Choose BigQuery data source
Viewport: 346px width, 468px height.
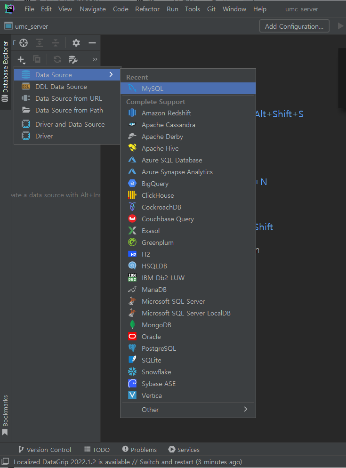[188, 184]
